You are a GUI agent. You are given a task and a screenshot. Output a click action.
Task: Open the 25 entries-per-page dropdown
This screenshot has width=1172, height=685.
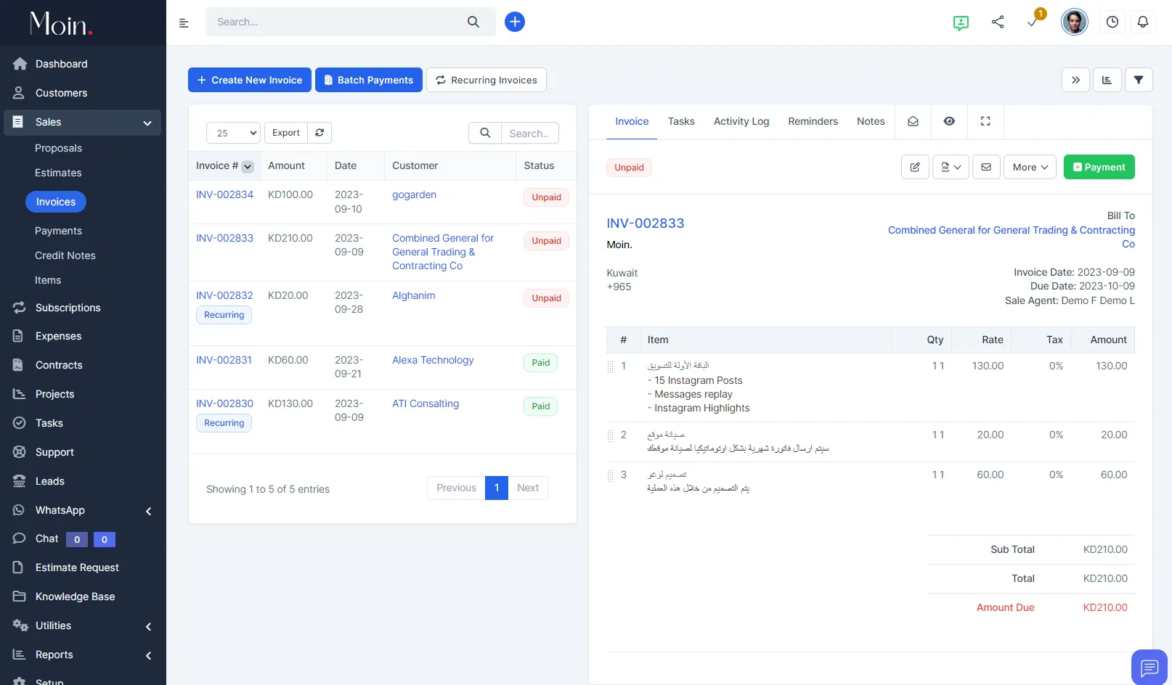233,133
